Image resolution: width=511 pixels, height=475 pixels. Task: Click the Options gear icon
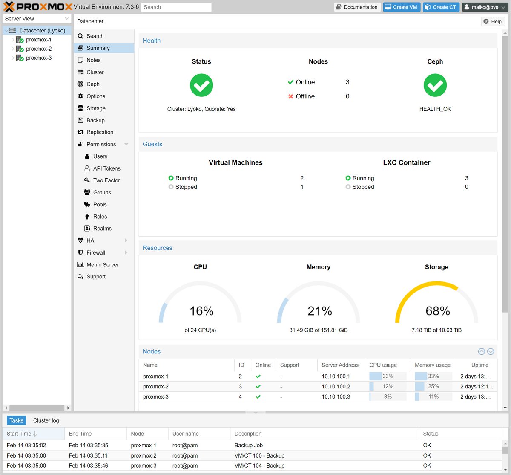click(x=80, y=96)
